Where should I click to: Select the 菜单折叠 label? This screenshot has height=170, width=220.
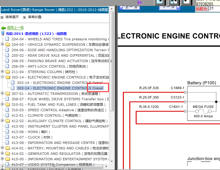35,17
